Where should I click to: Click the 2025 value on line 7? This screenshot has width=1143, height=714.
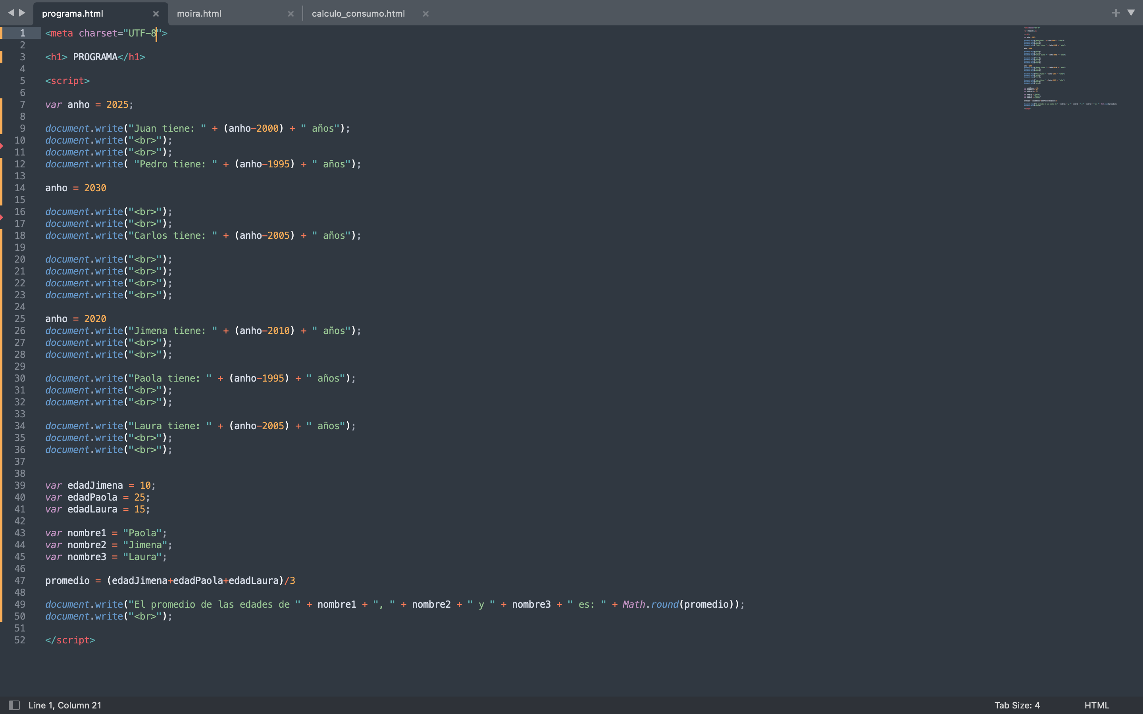[117, 104]
